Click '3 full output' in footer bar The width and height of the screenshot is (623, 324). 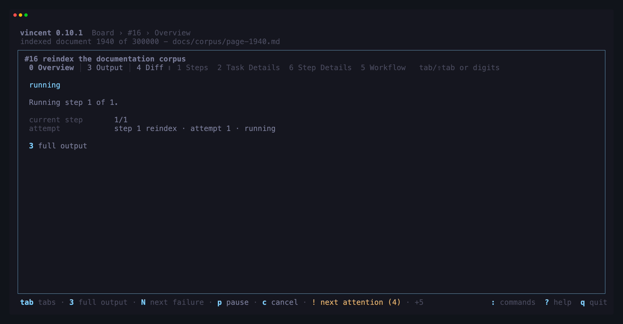pyautogui.click(x=98, y=302)
